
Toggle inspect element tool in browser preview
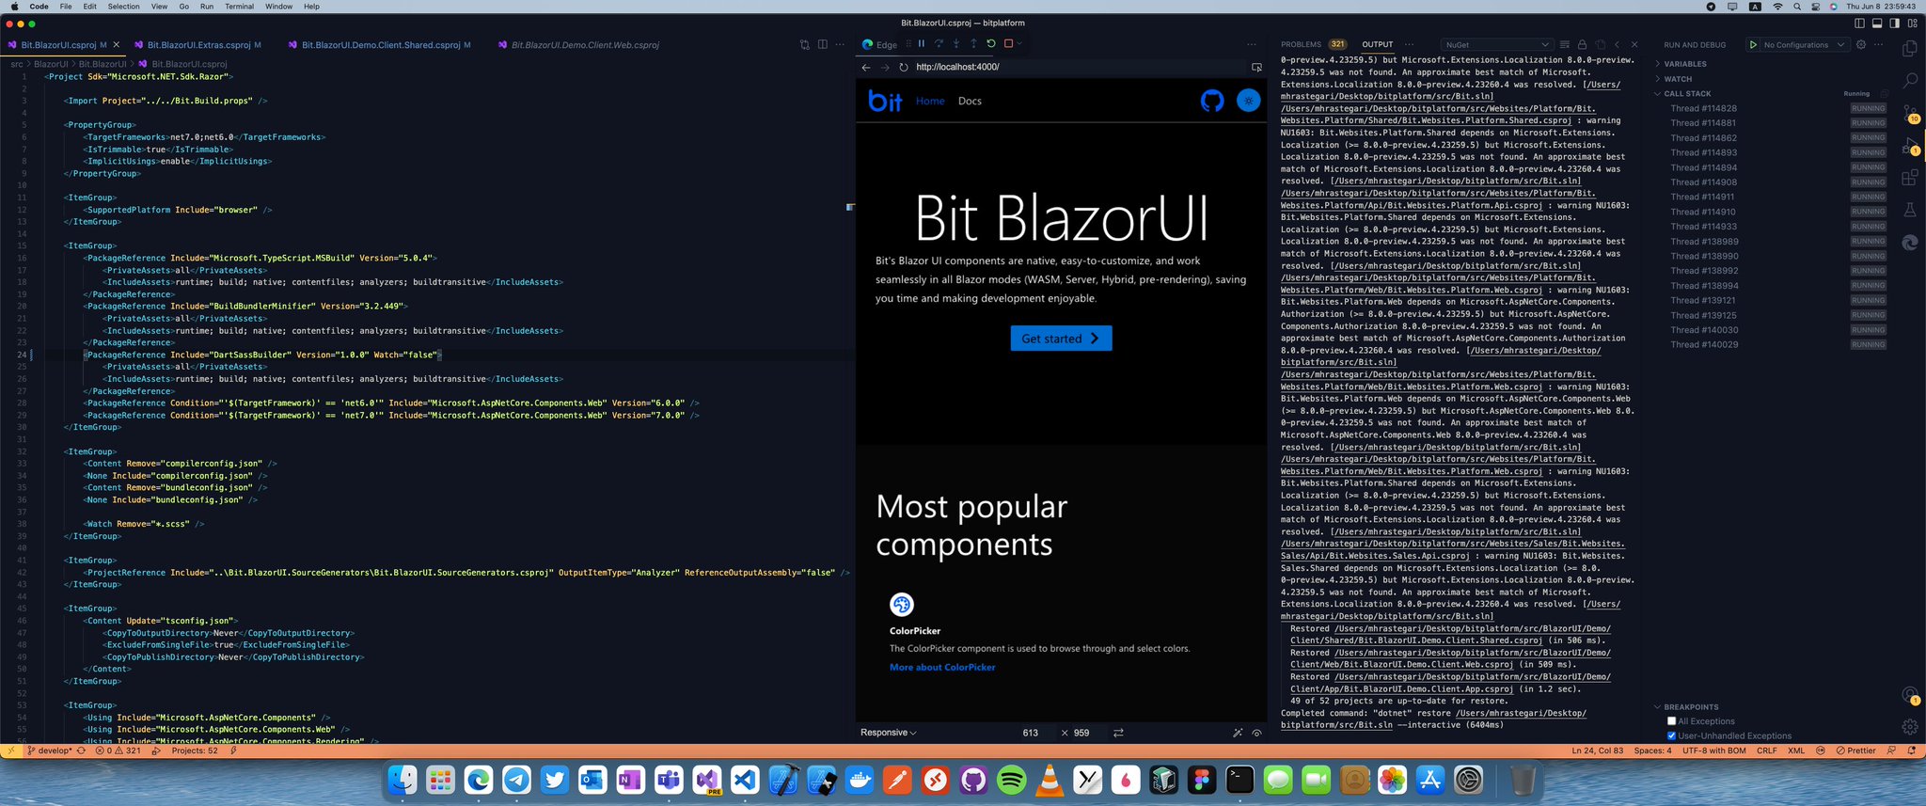(x=1256, y=67)
